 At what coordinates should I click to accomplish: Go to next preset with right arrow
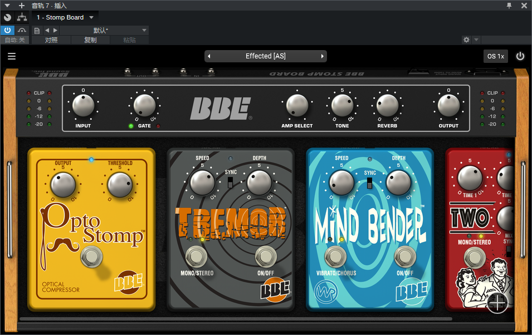click(322, 56)
